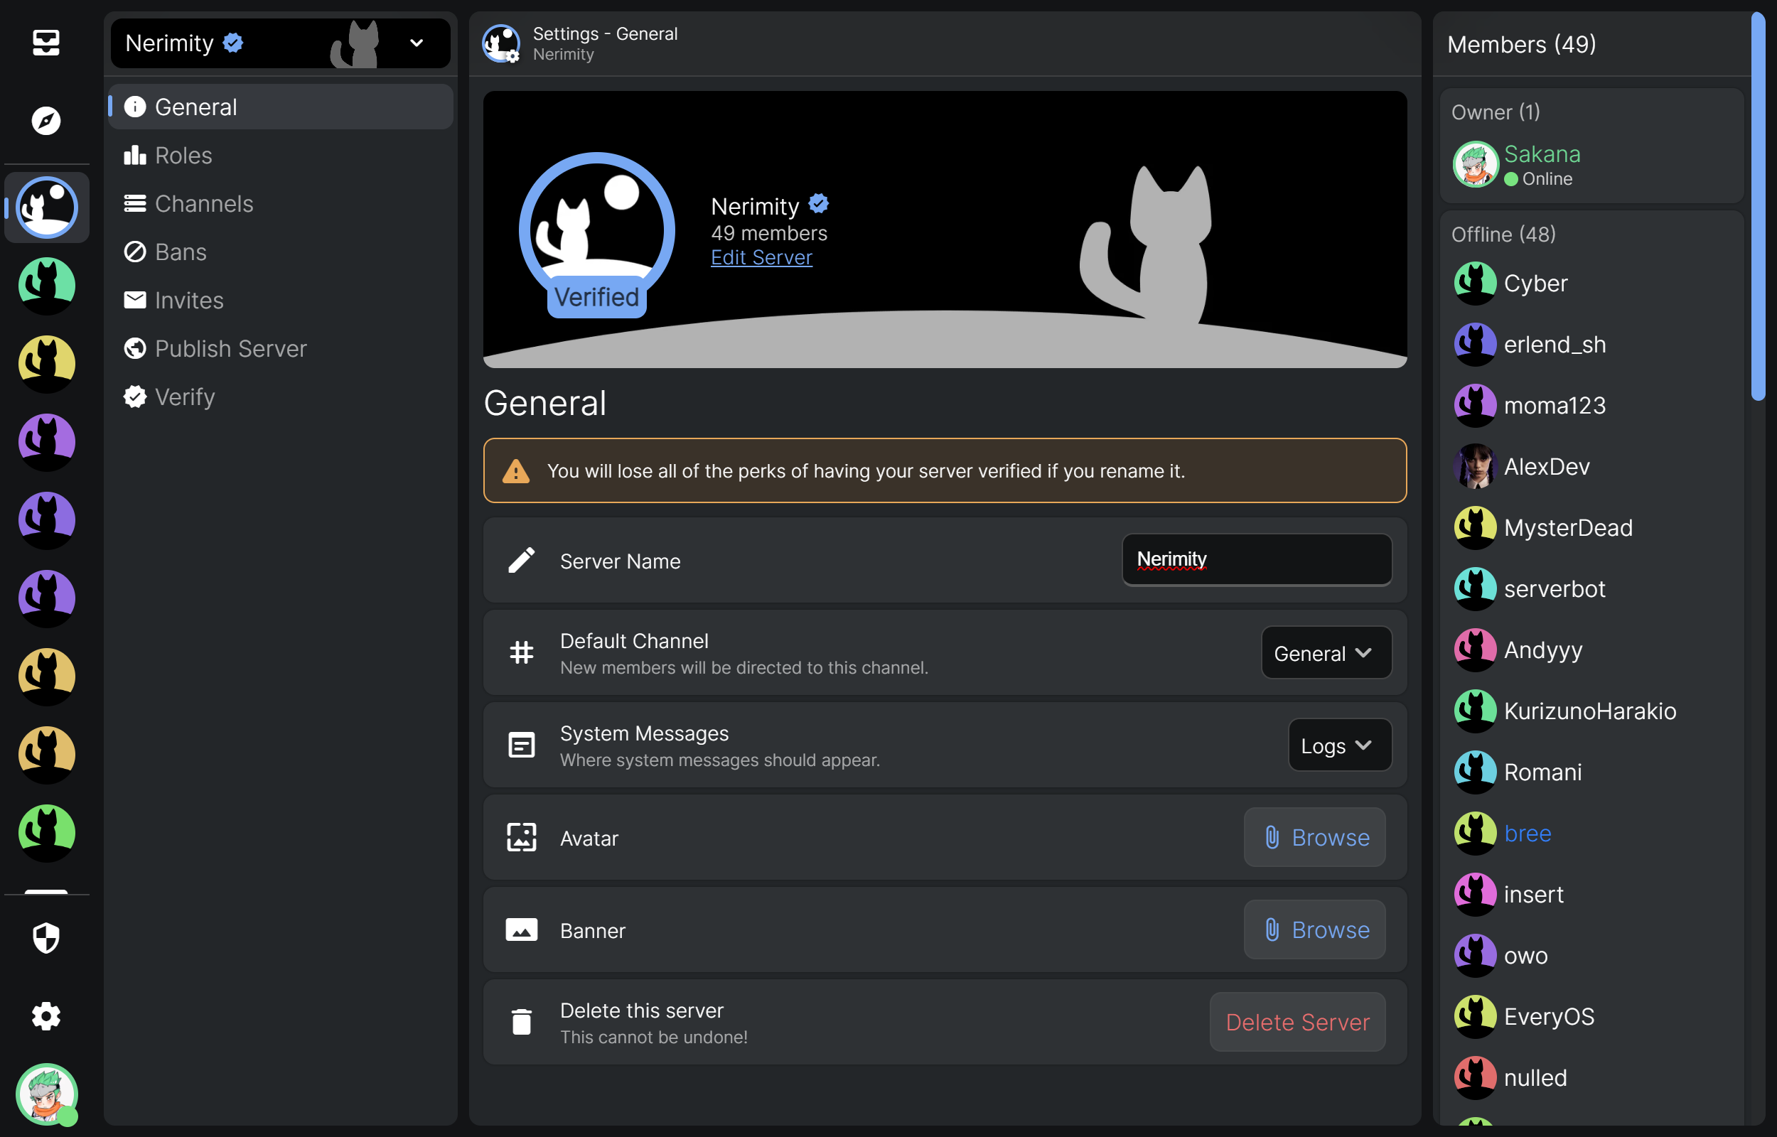1777x1137 pixels.
Task: Open the Publish Server section
Action: point(230,348)
